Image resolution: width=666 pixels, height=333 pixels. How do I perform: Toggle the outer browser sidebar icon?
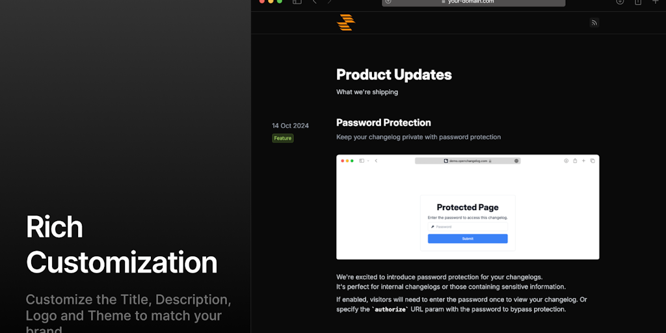point(297,2)
